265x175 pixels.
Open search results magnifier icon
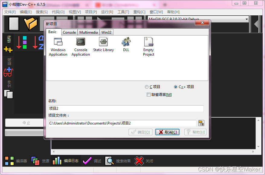(x=110, y=161)
